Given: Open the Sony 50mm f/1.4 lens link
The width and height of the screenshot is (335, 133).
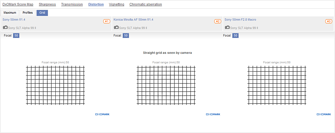Looking at the screenshot, I should [14, 20].
